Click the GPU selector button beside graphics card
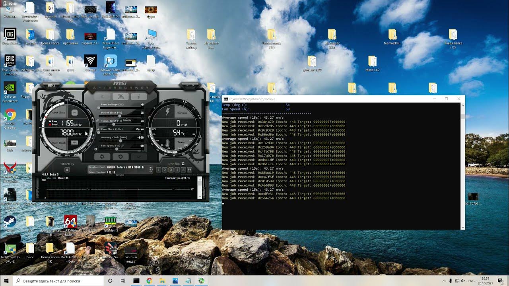The width and height of the screenshot is (509, 286). click(151, 170)
